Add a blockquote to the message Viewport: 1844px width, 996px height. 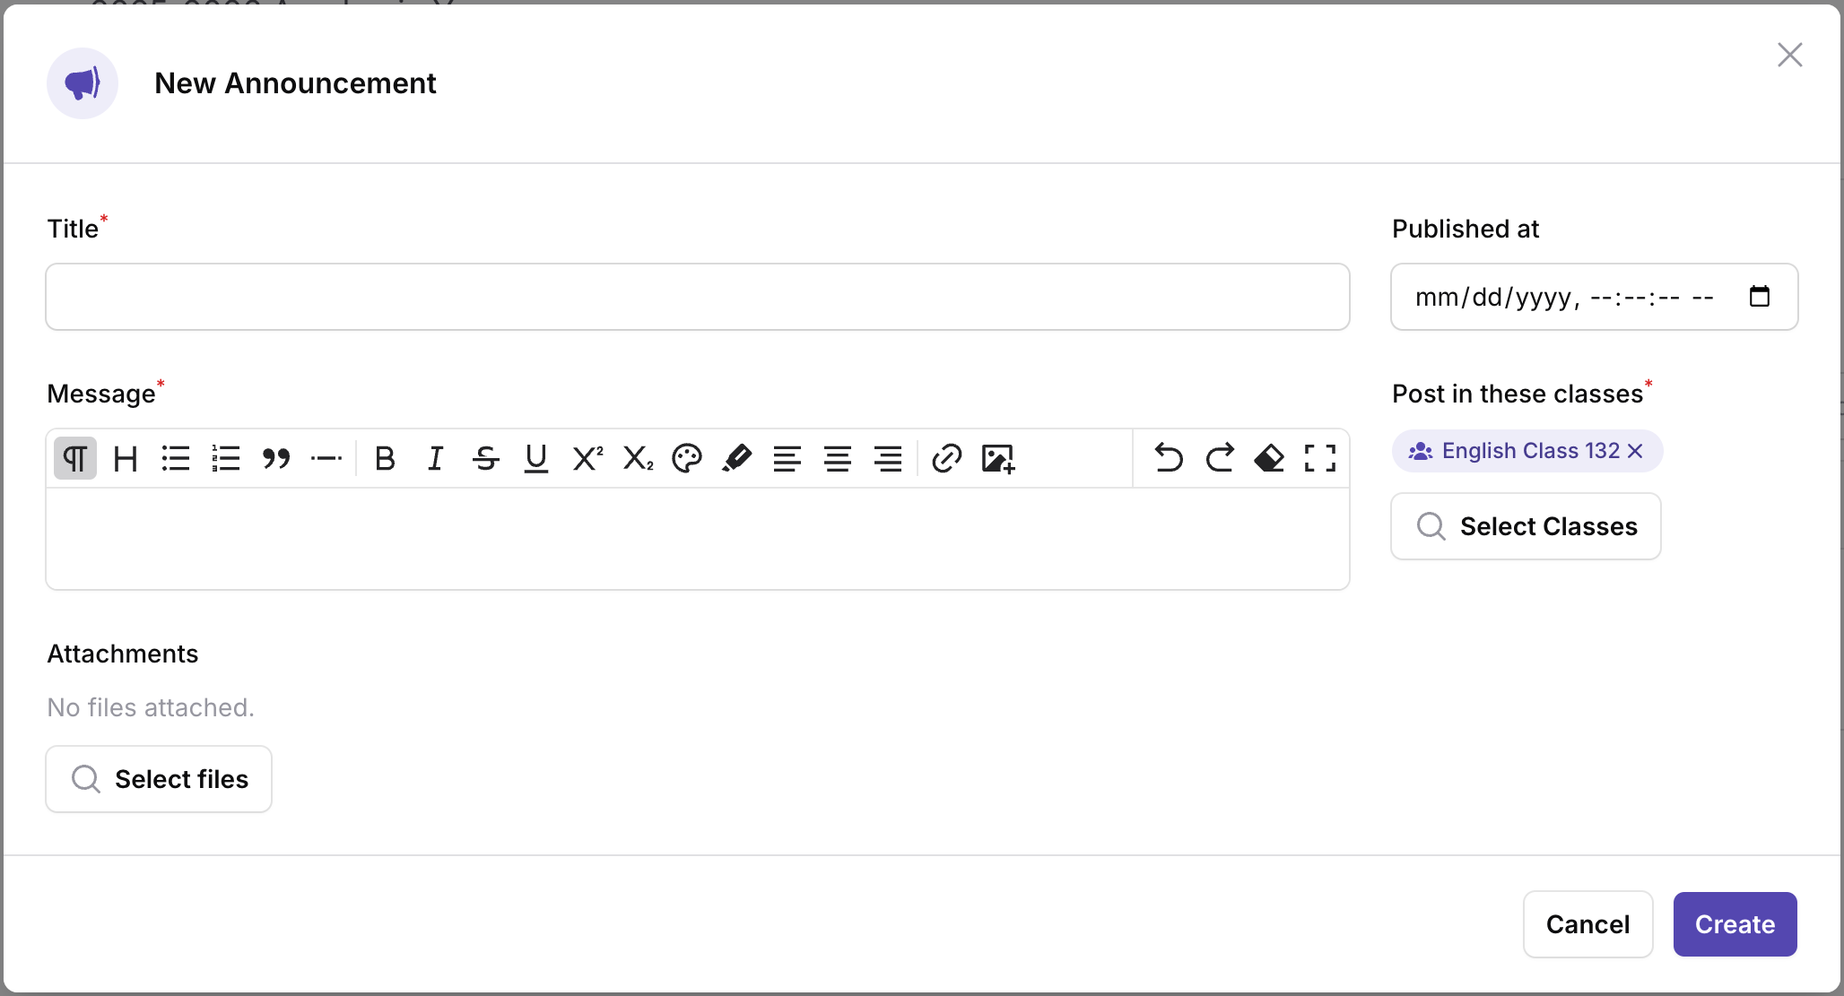click(276, 458)
